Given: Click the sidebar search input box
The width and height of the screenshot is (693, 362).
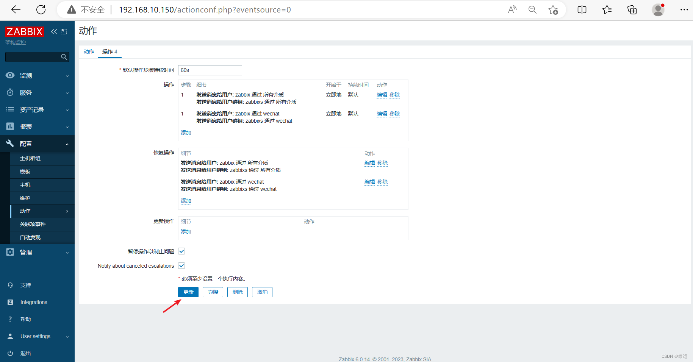Looking at the screenshot, I should (x=37, y=57).
